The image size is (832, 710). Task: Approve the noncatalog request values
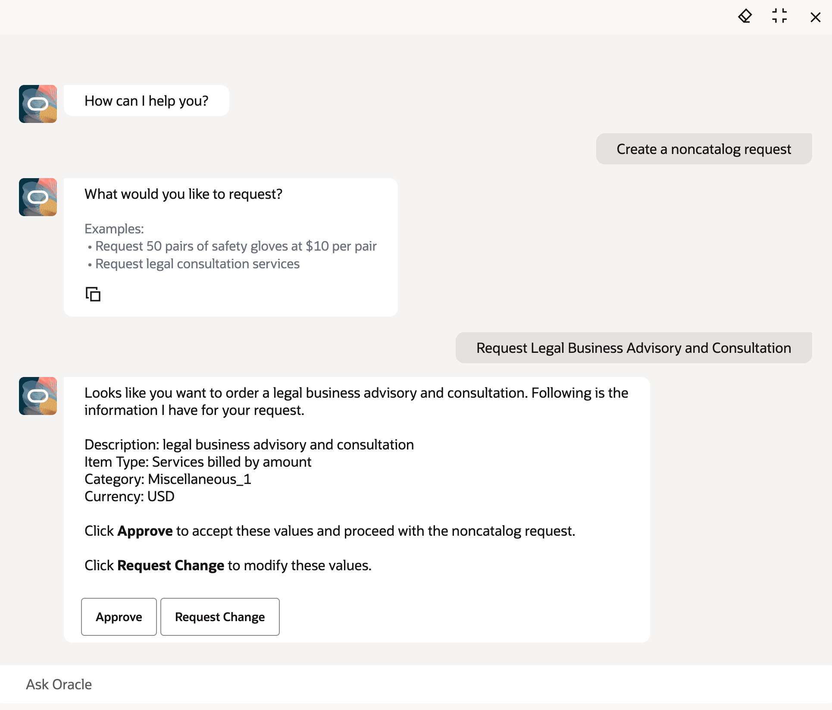[119, 617]
